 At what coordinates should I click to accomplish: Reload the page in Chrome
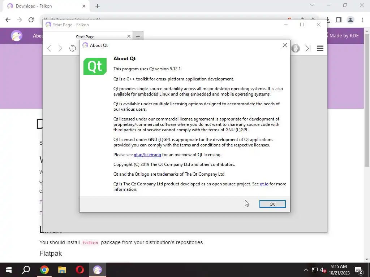pyautogui.click(x=31, y=20)
